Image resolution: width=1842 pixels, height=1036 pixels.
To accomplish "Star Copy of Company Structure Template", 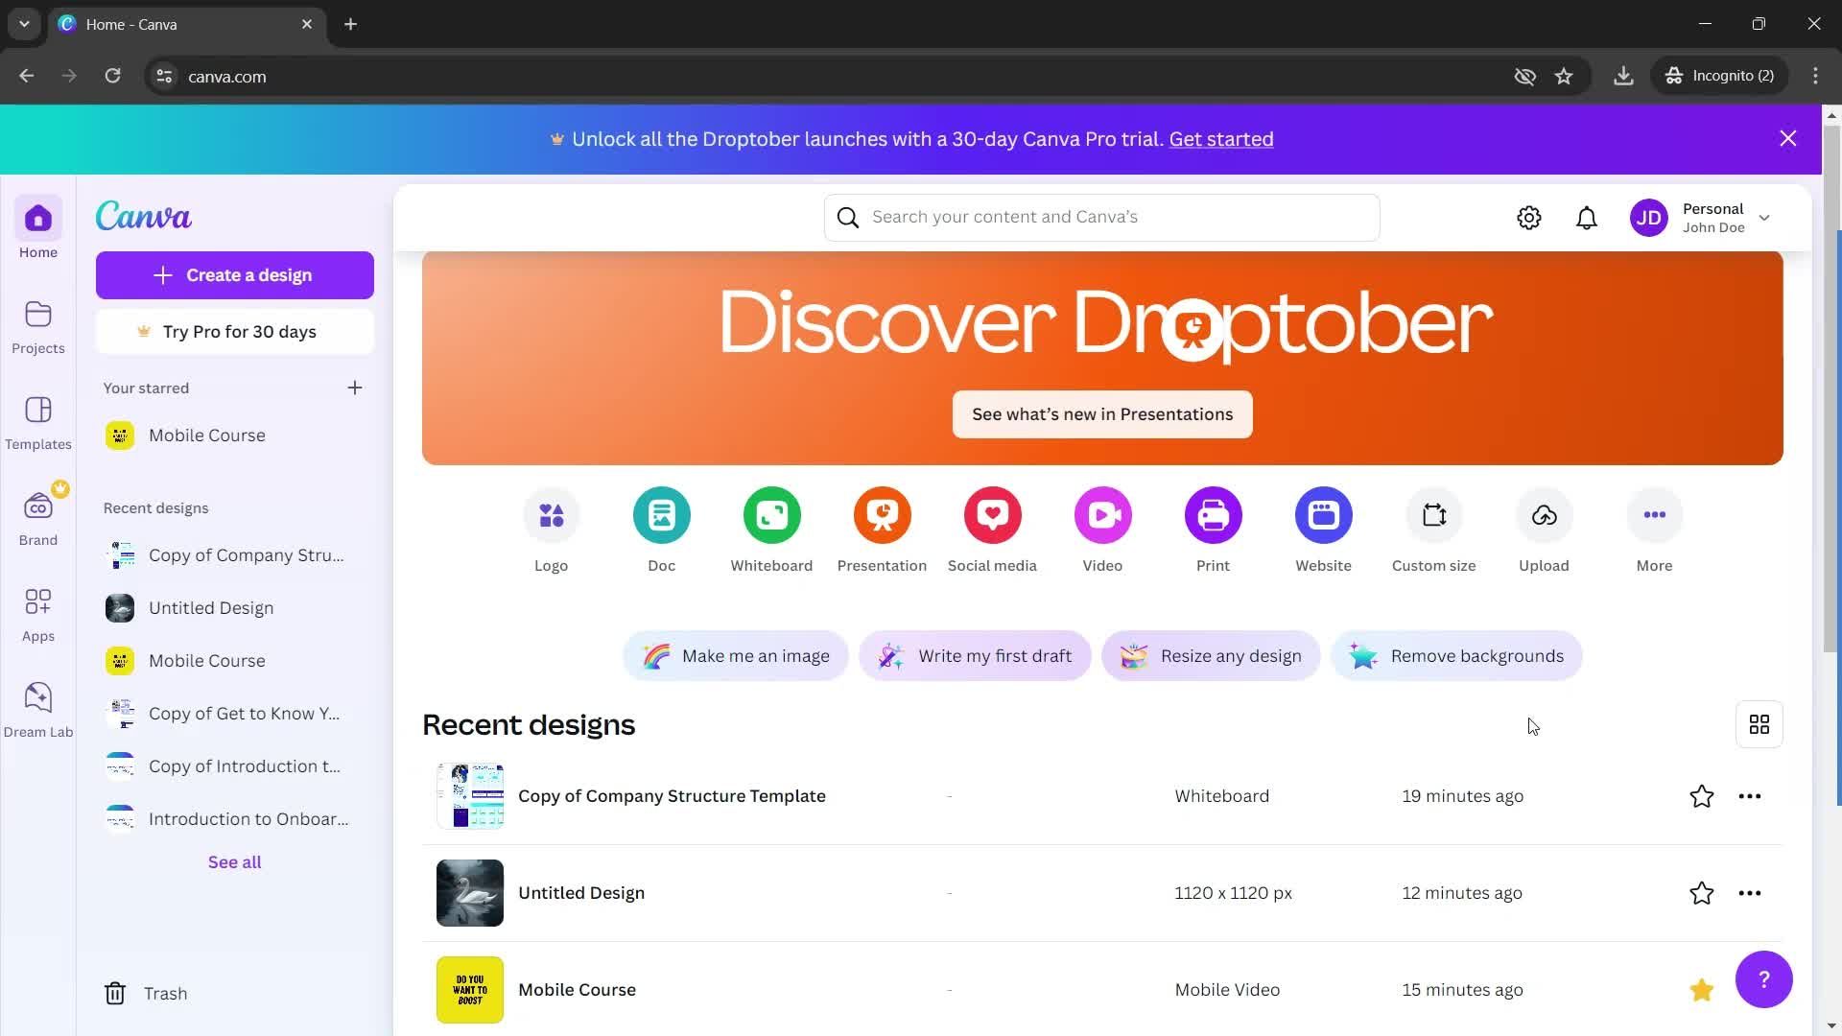I will point(1702,796).
